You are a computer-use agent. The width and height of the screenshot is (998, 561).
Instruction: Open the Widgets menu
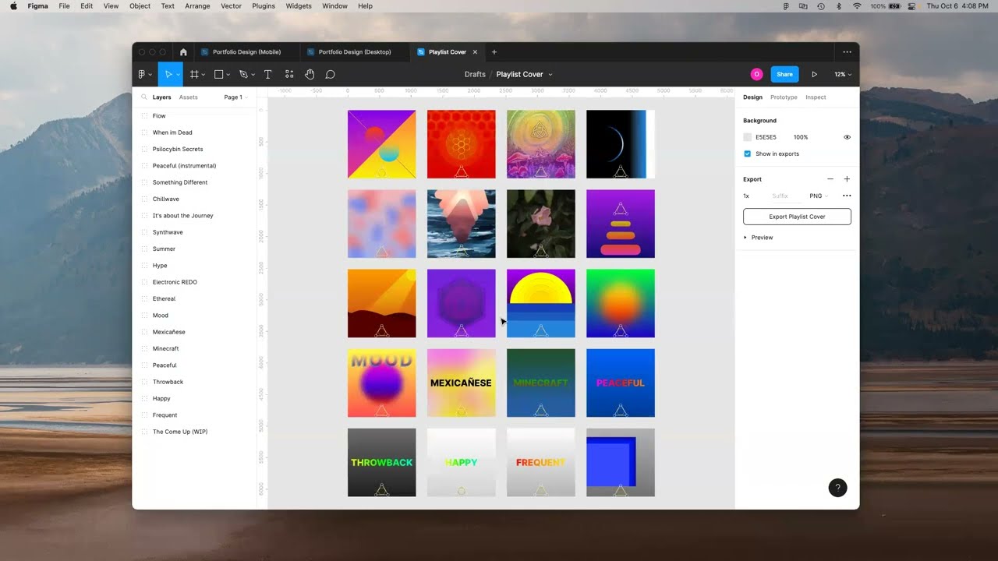tap(299, 5)
